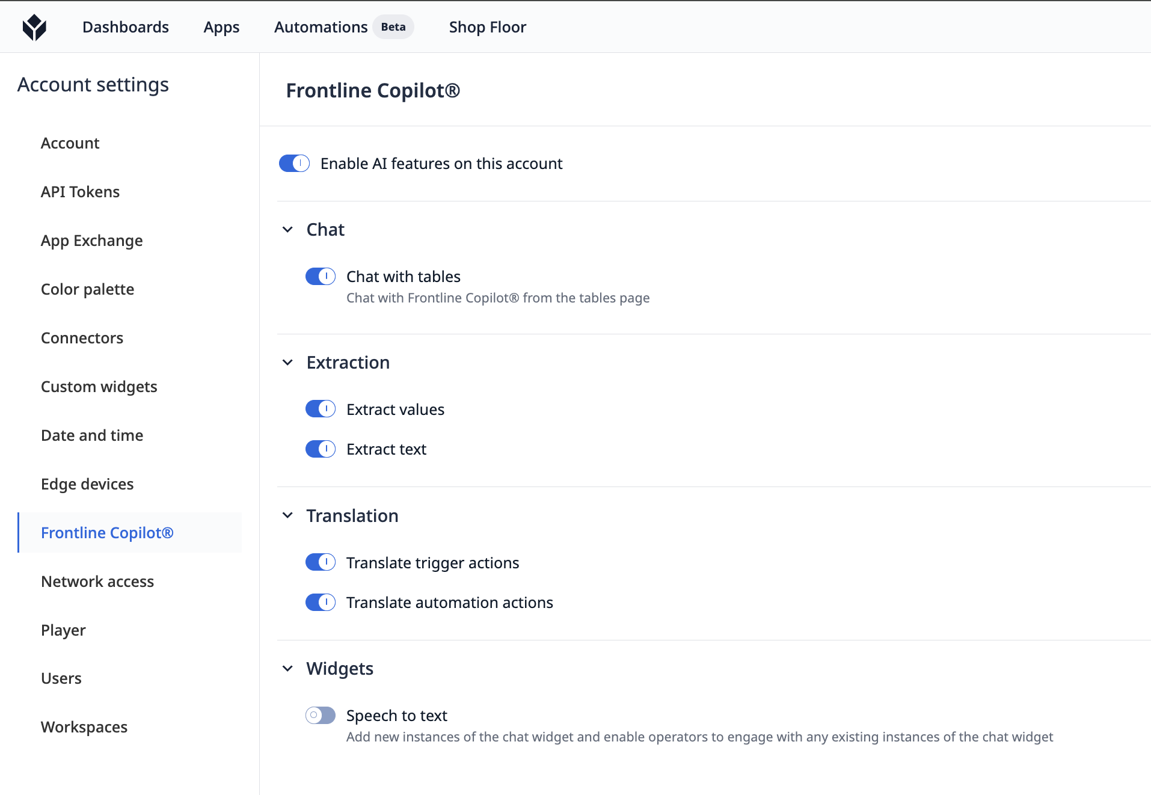
Task: Enable the Speech to text toggle
Action: (x=321, y=715)
